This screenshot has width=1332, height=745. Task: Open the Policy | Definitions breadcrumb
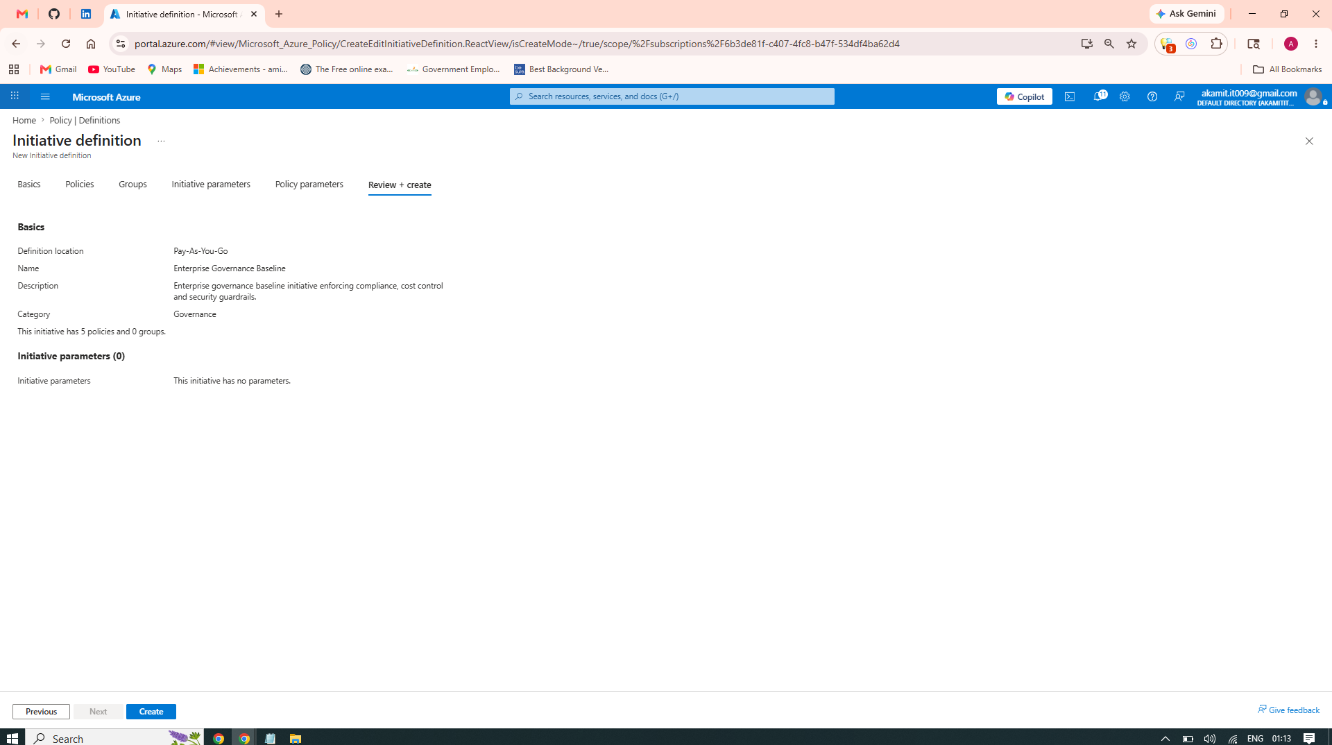[x=85, y=120]
